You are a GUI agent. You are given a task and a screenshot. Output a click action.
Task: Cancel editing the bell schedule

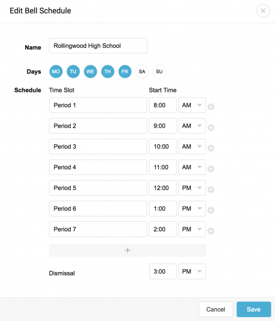216,309
